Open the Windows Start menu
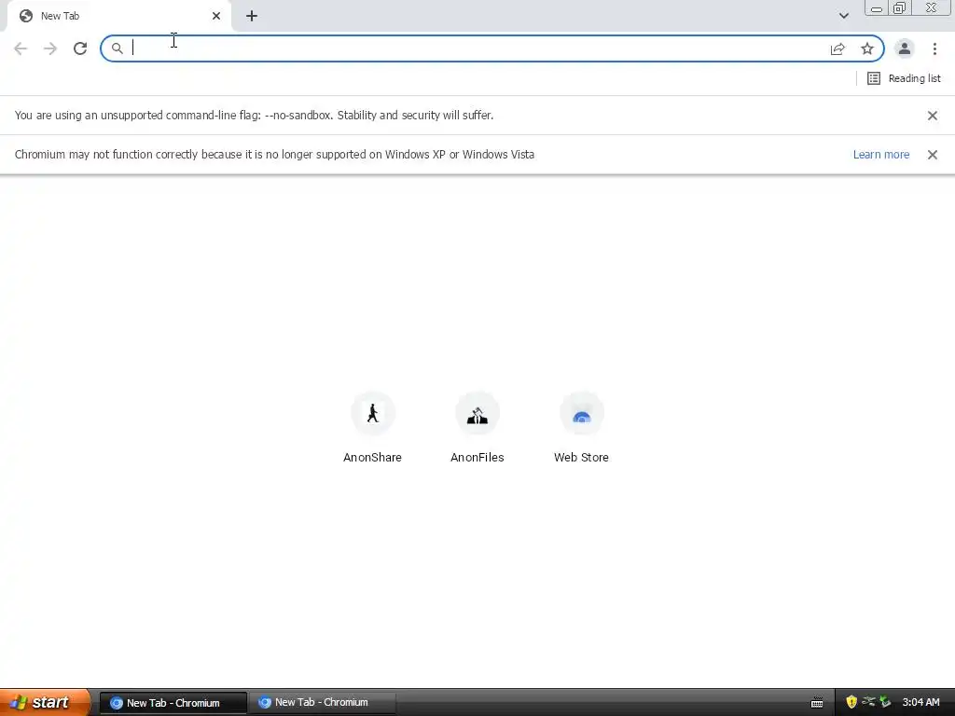This screenshot has width=955, height=716. [44, 702]
